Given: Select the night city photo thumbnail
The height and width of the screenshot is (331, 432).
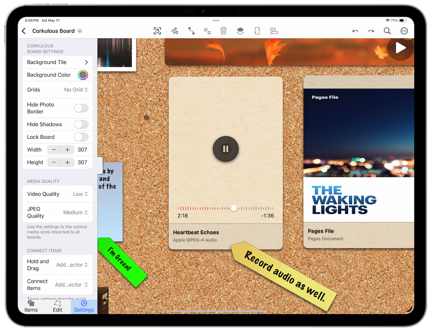Looking at the screenshot, I should 117,54.
